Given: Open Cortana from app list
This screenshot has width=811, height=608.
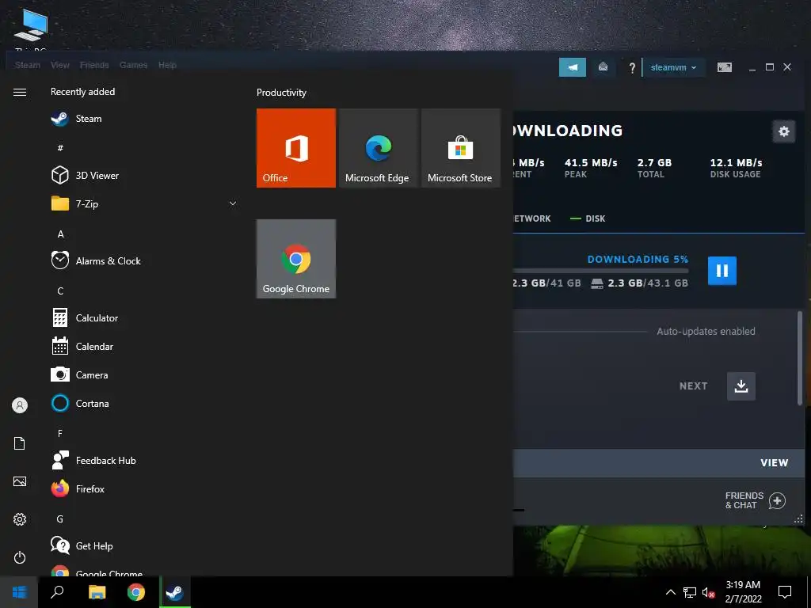Looking at the screenshot, I should tap(80, 403).
